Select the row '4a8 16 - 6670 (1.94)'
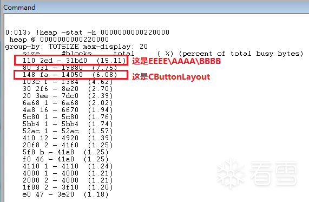 [68, 110]
